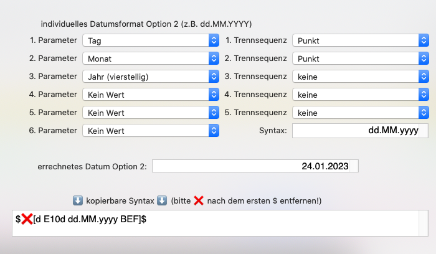
Task: Open the 4. Trennsequenz keine dropdown
Action: point(361,95)
